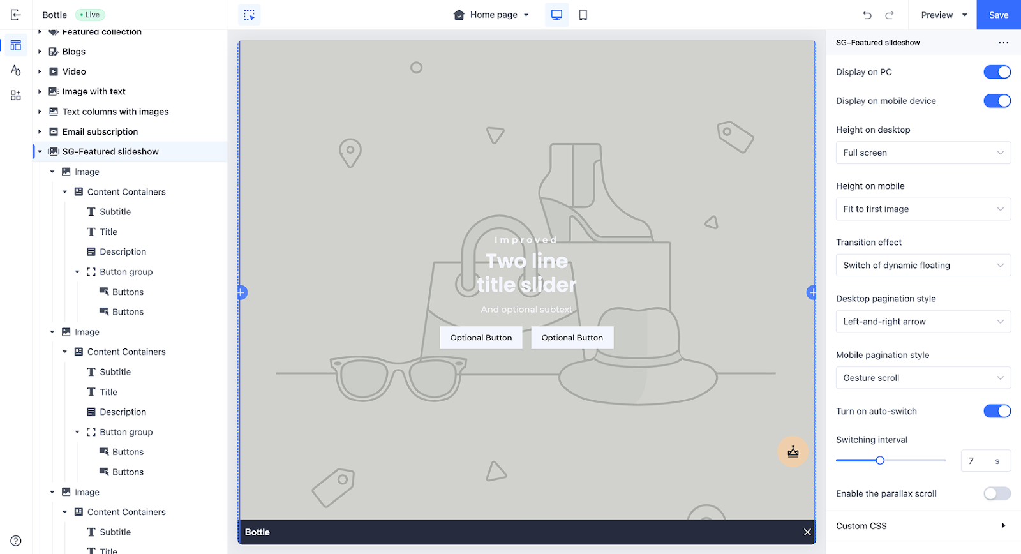Undo the last change
Screen dimensions: 1021x554
(x=867, y=15)
